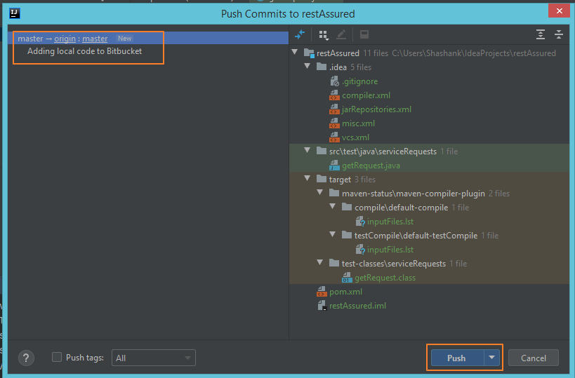Select the .gitignore file name
Image resolution: width=575 pixels, height=378 pixels.
[359, 81]
